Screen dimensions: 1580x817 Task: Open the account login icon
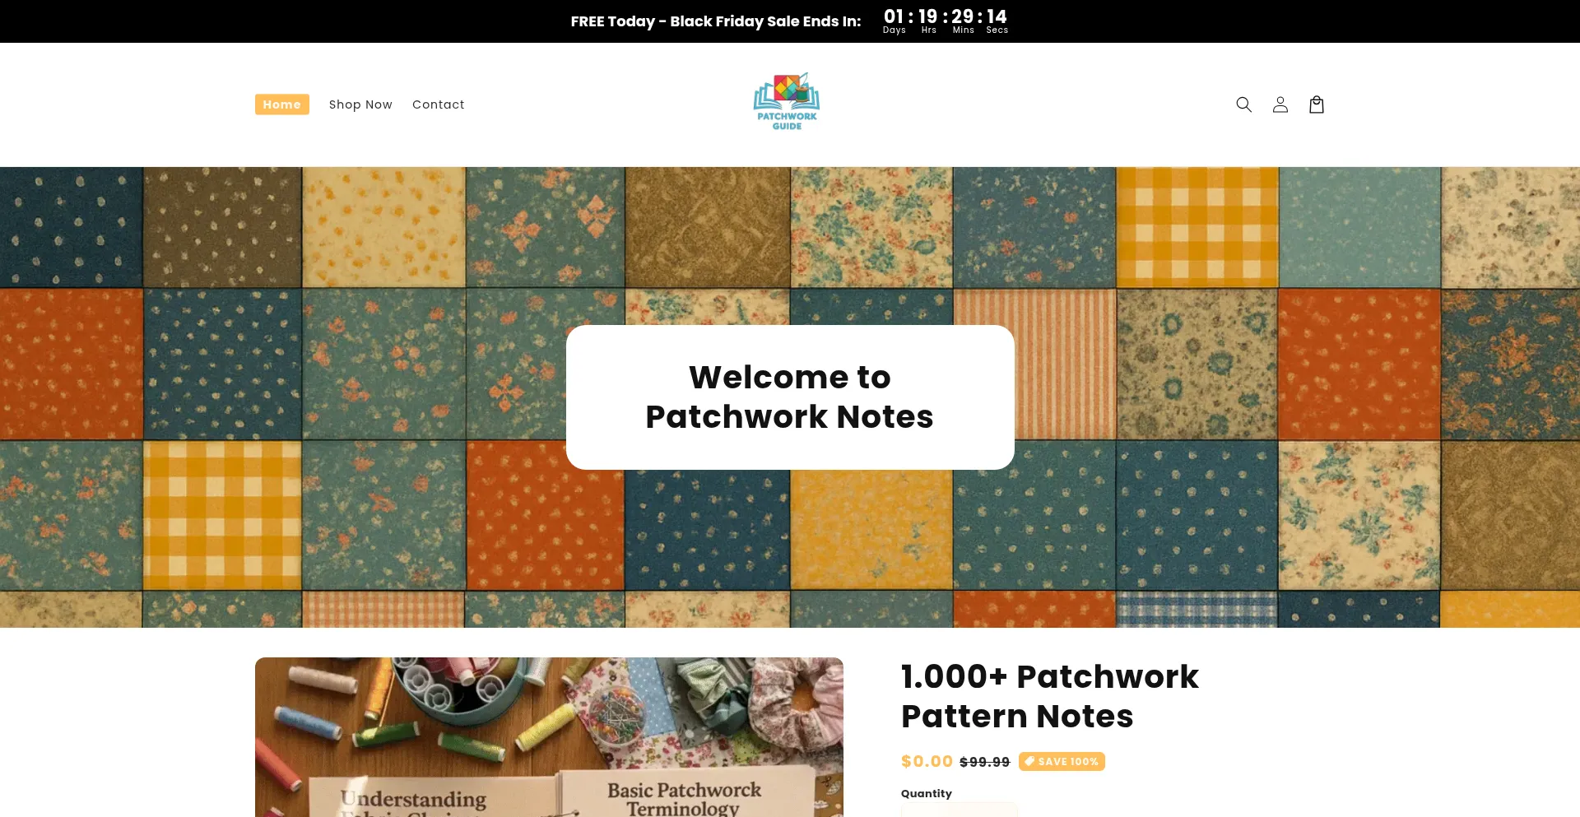pyautogui.click(x=1280, y=104)
